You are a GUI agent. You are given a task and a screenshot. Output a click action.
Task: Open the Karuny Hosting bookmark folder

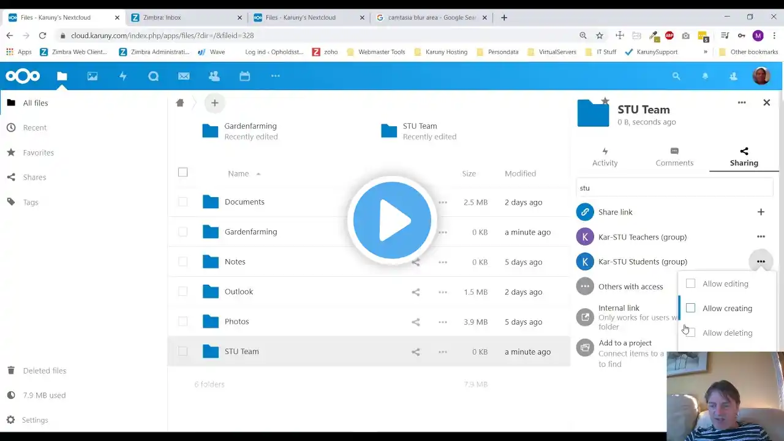pos(441,52)
